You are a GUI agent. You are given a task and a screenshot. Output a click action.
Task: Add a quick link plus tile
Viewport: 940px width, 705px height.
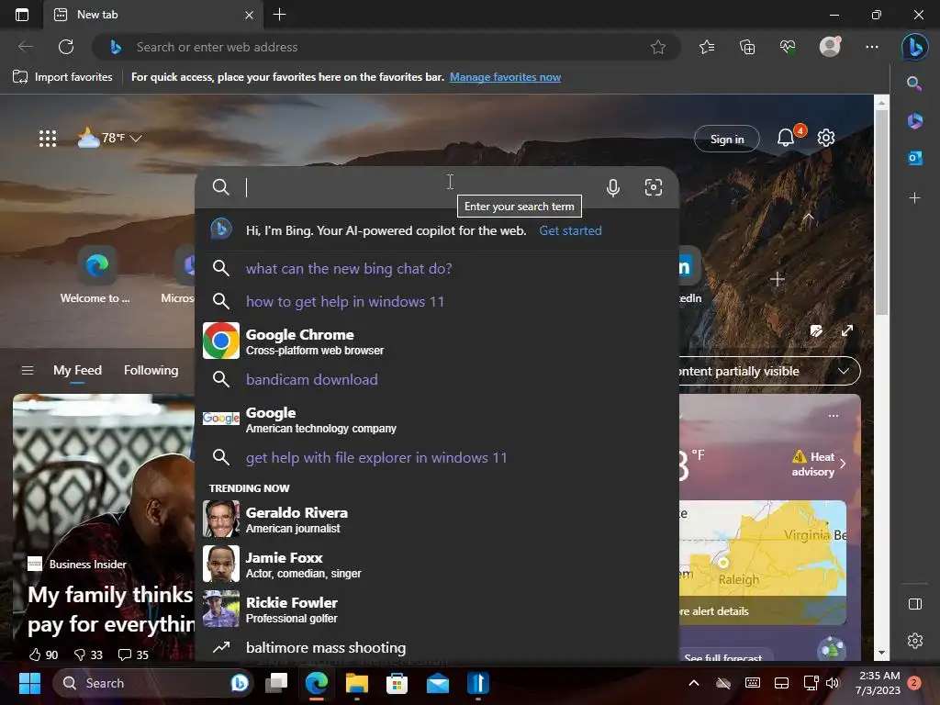777,279
